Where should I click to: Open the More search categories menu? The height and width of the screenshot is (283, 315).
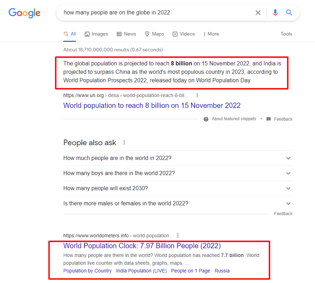pyautogui.click(x=211, y=34)
